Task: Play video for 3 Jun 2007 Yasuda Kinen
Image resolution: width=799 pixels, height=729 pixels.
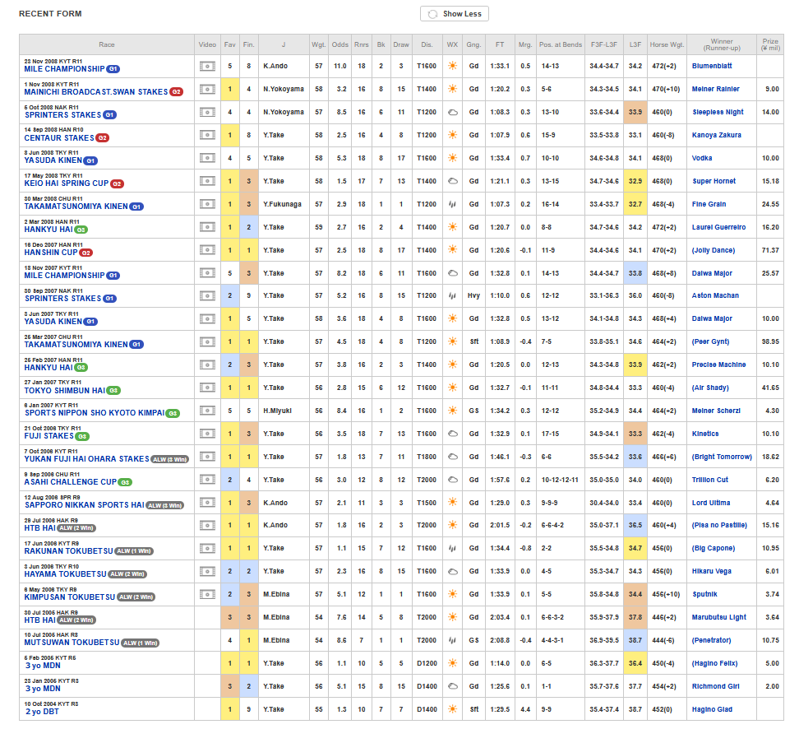Action: point(207,318)
